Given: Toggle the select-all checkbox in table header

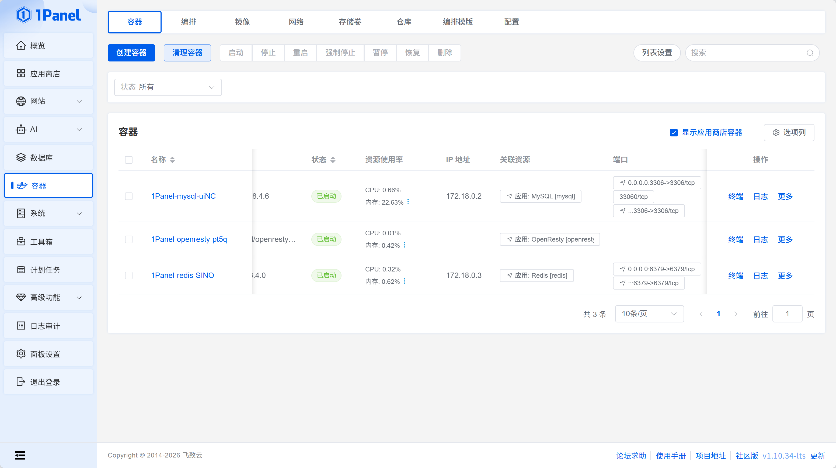Looking at the screenshot, I should (128, 160).
